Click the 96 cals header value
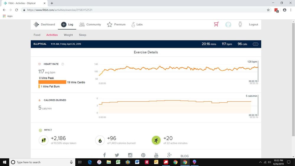 click(x=242, y=44)
